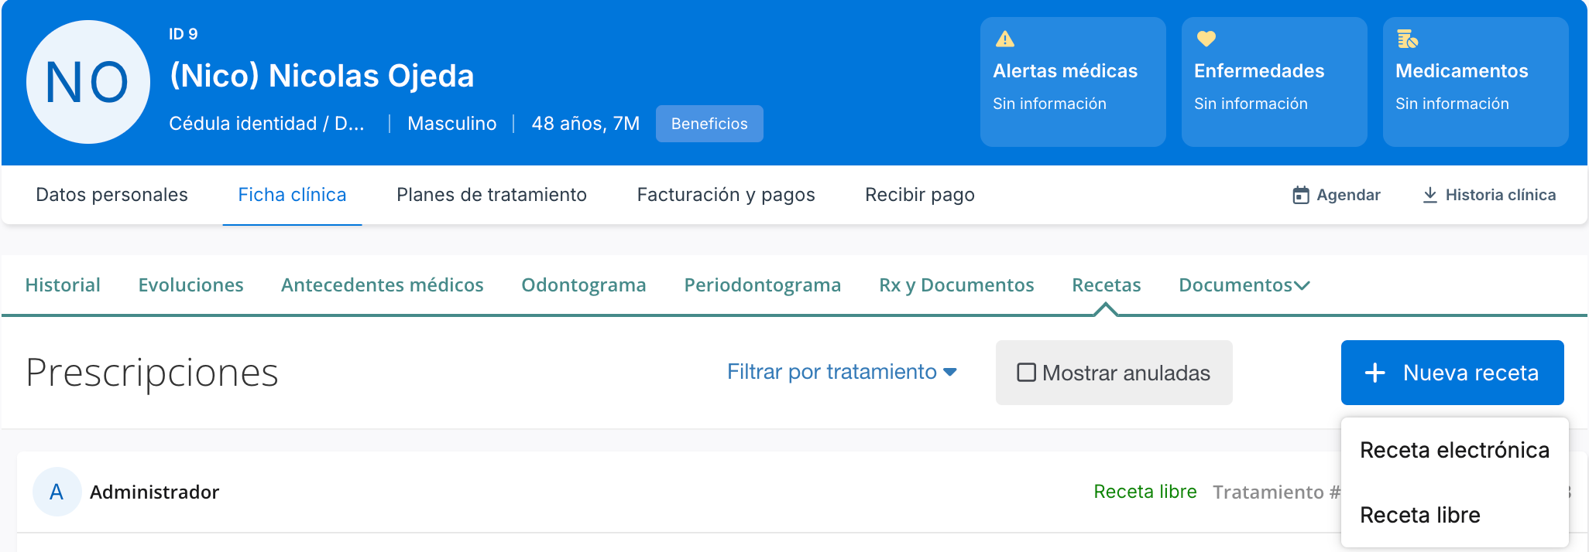Image resolution: width=1589 pixels, height=552 pixels.
Task: Click the Administrador avatar icon A
Action: (x=57, y=492)
